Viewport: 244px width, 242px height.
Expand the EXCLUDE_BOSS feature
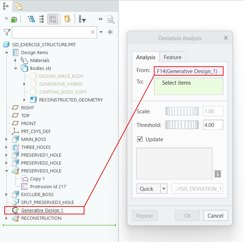pos(6,195)
